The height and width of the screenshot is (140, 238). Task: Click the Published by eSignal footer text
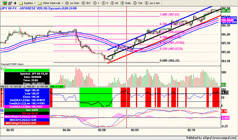pyautogui.click(x=211, y=138)
